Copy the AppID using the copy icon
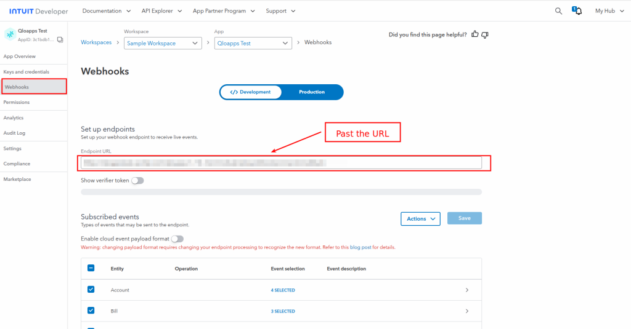The image size is (631, 329). (60, 39)
